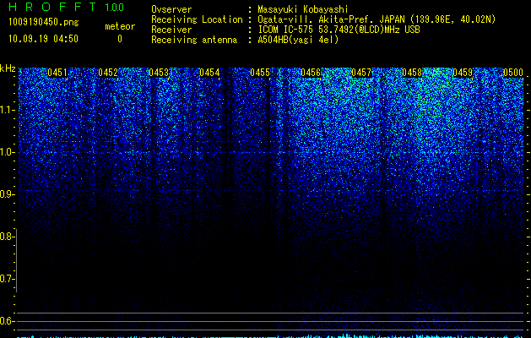Viewport: 531px width, 338px height.
Task: Click the 0.6 kHz axis label
Action: 7,321
